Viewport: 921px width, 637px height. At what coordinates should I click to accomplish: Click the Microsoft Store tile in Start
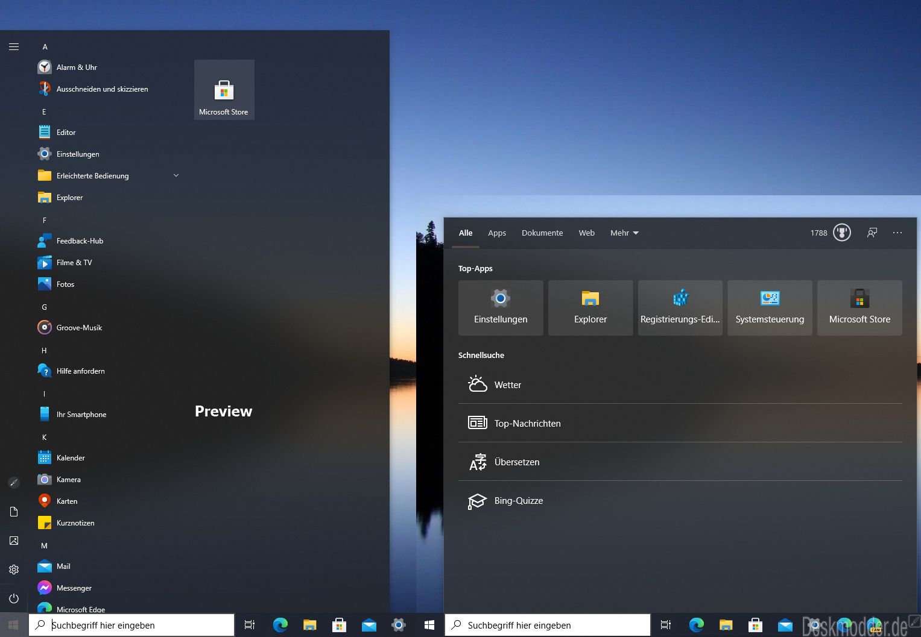pyautogui.click(x=224, y=90)
